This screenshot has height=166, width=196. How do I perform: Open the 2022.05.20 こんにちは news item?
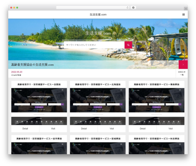[x=17, y=73]
